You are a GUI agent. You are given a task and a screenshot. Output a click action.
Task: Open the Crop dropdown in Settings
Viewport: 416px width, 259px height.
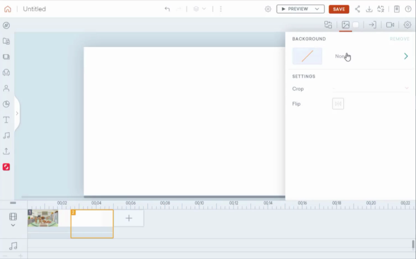(406, 88)
